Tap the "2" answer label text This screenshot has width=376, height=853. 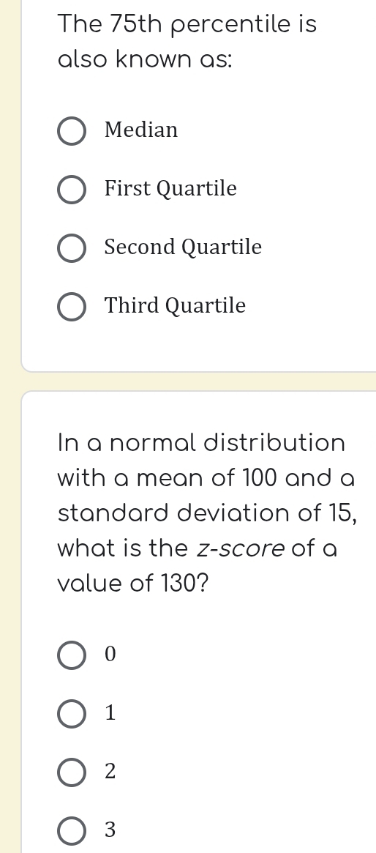pos(110,771)
